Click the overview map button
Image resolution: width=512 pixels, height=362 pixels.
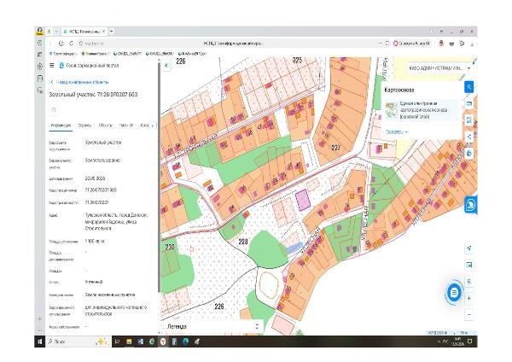tap(468, 265)
